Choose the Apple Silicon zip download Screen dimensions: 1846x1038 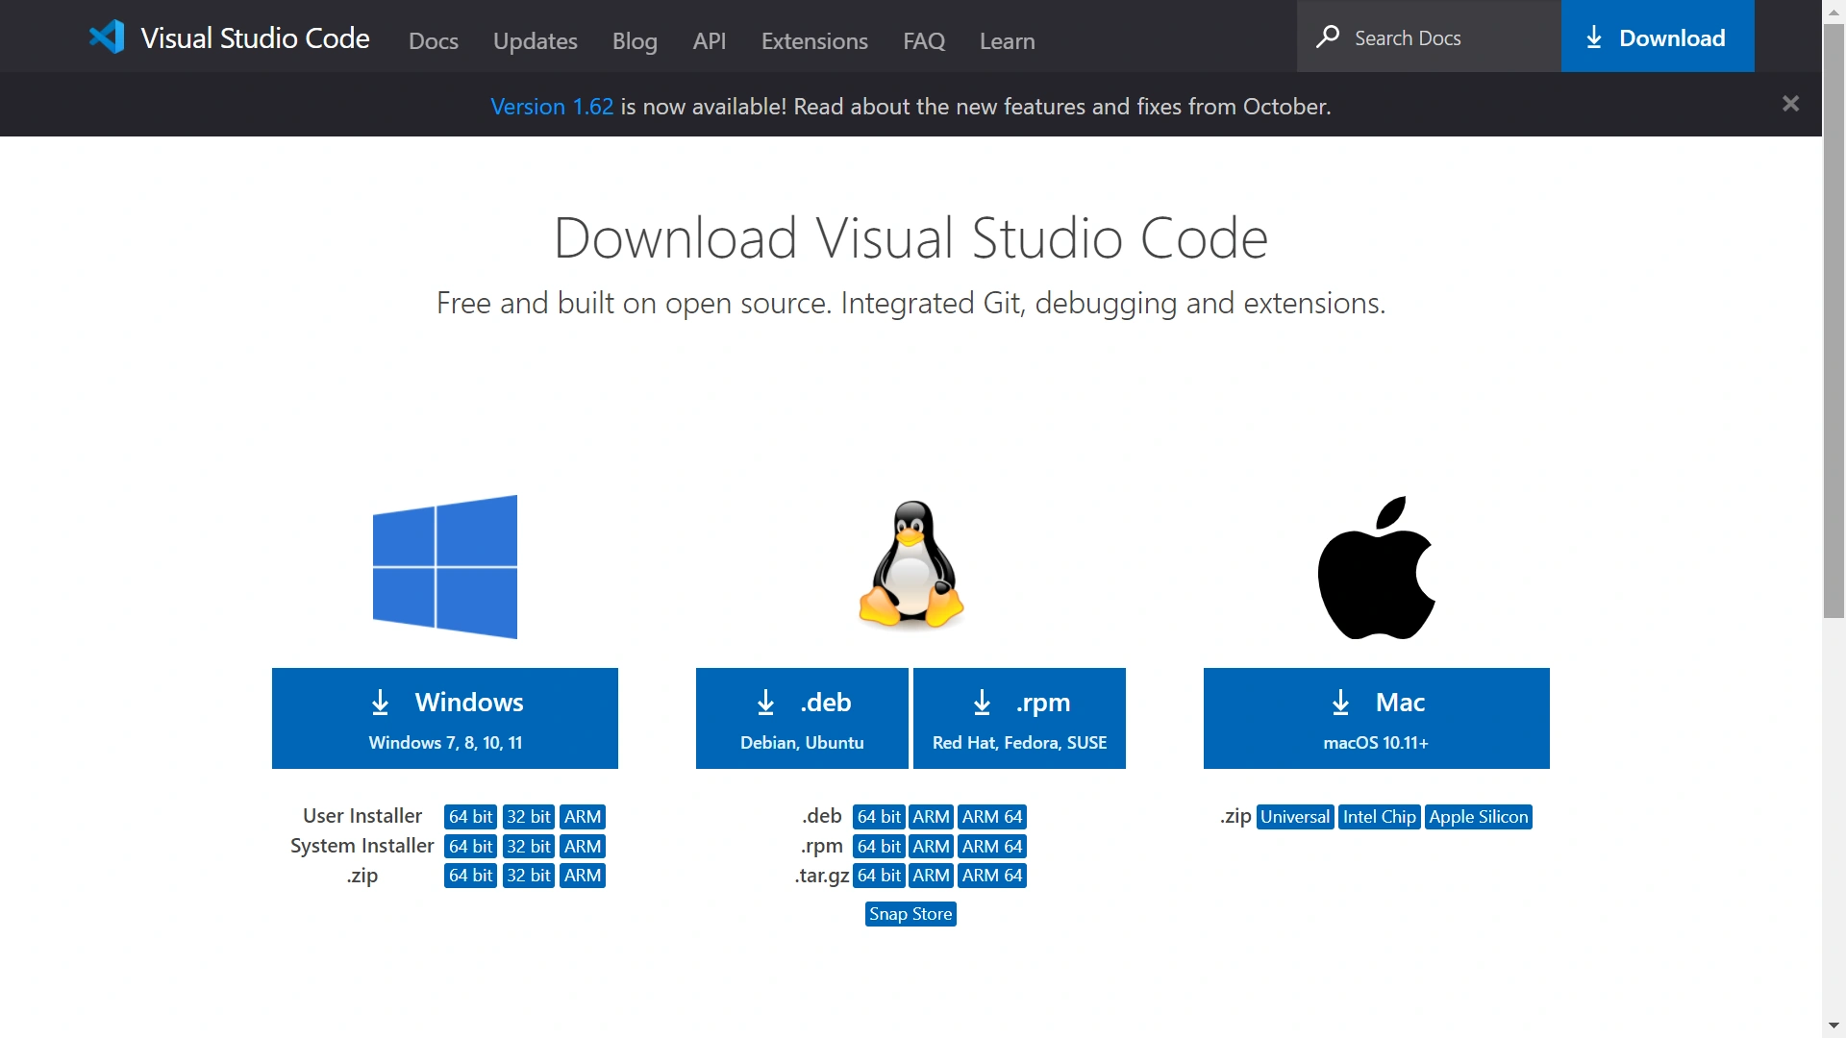[x=1478, y=817]
